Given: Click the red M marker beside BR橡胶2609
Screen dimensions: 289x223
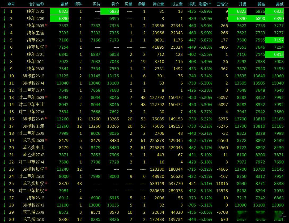Looking at the screenshot, I should [46, 118].
